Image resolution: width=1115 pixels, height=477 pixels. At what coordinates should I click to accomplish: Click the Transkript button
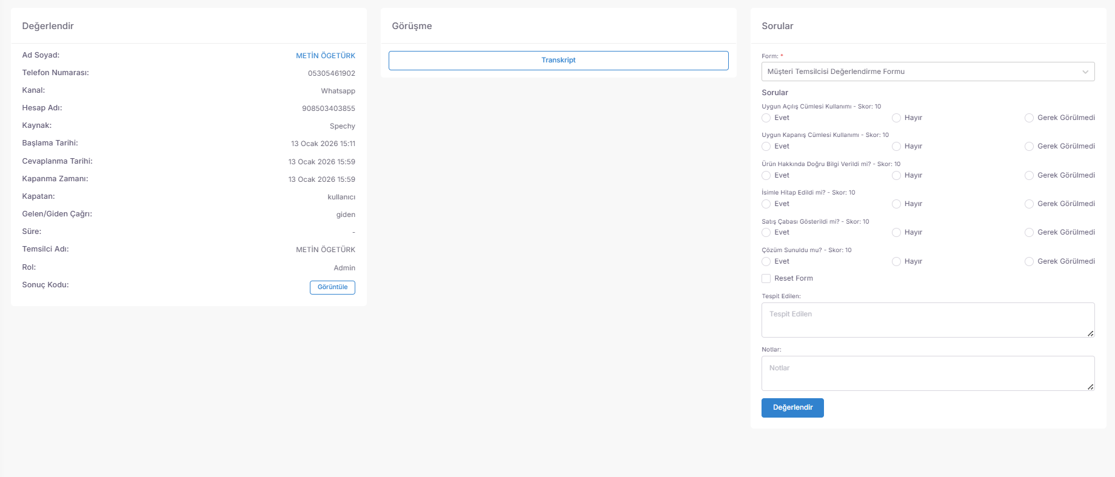click(x=558, y=60)
